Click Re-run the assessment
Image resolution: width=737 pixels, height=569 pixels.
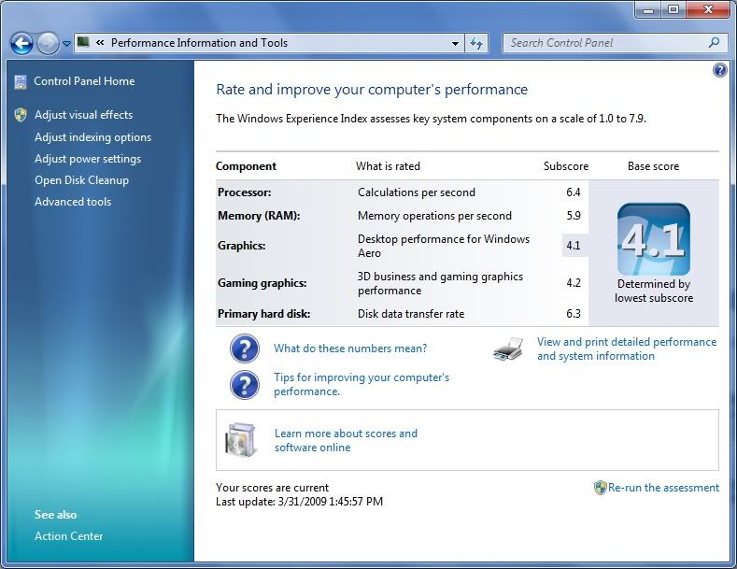[x=664, y=488]
